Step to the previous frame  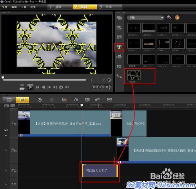(43, 87)
